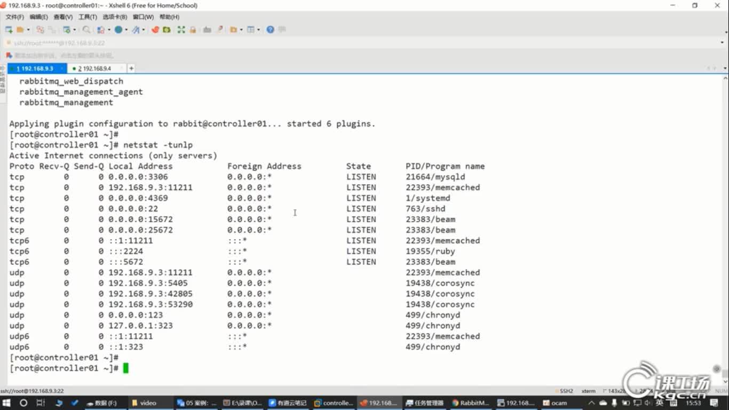This screenshot has height=410, width=729.
Task: Expand the font settings dropdown arrow
Action: (143, 30)
